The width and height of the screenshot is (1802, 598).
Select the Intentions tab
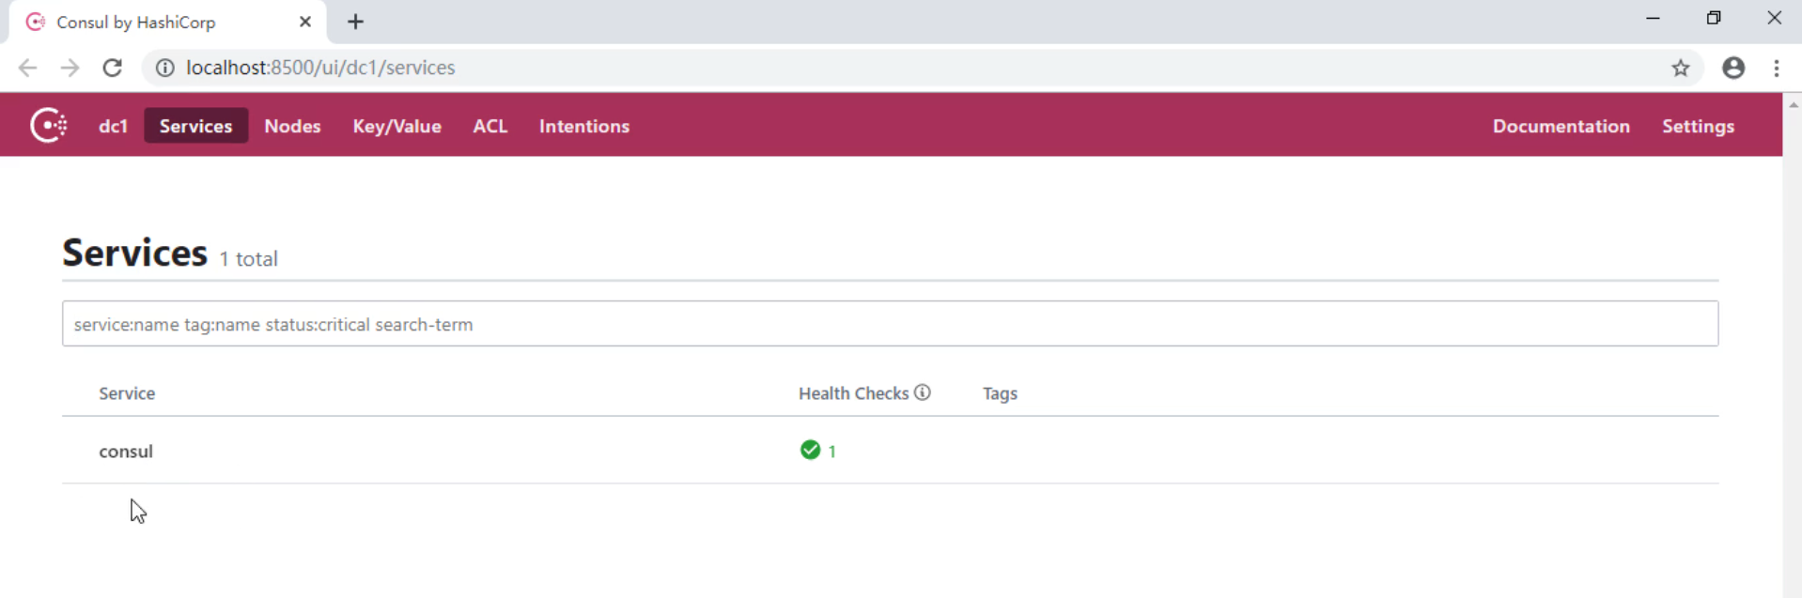[x=583, y=126]
